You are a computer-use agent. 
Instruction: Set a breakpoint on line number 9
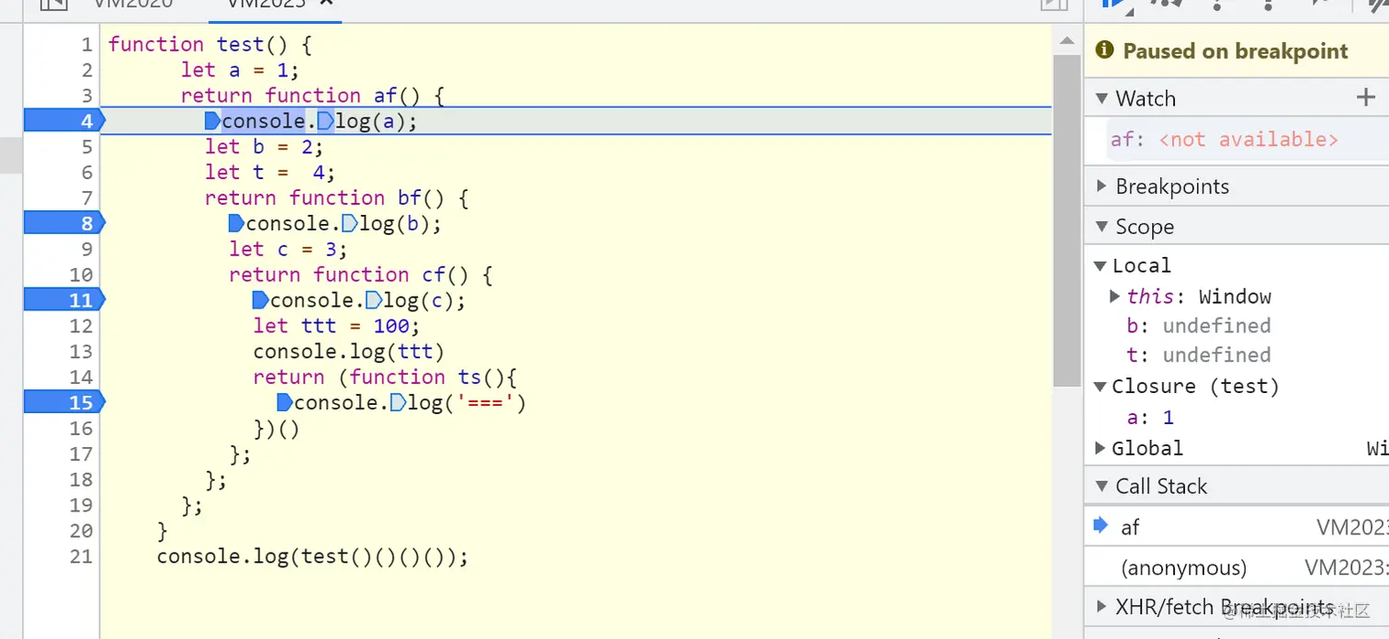(x=86, y=249)
